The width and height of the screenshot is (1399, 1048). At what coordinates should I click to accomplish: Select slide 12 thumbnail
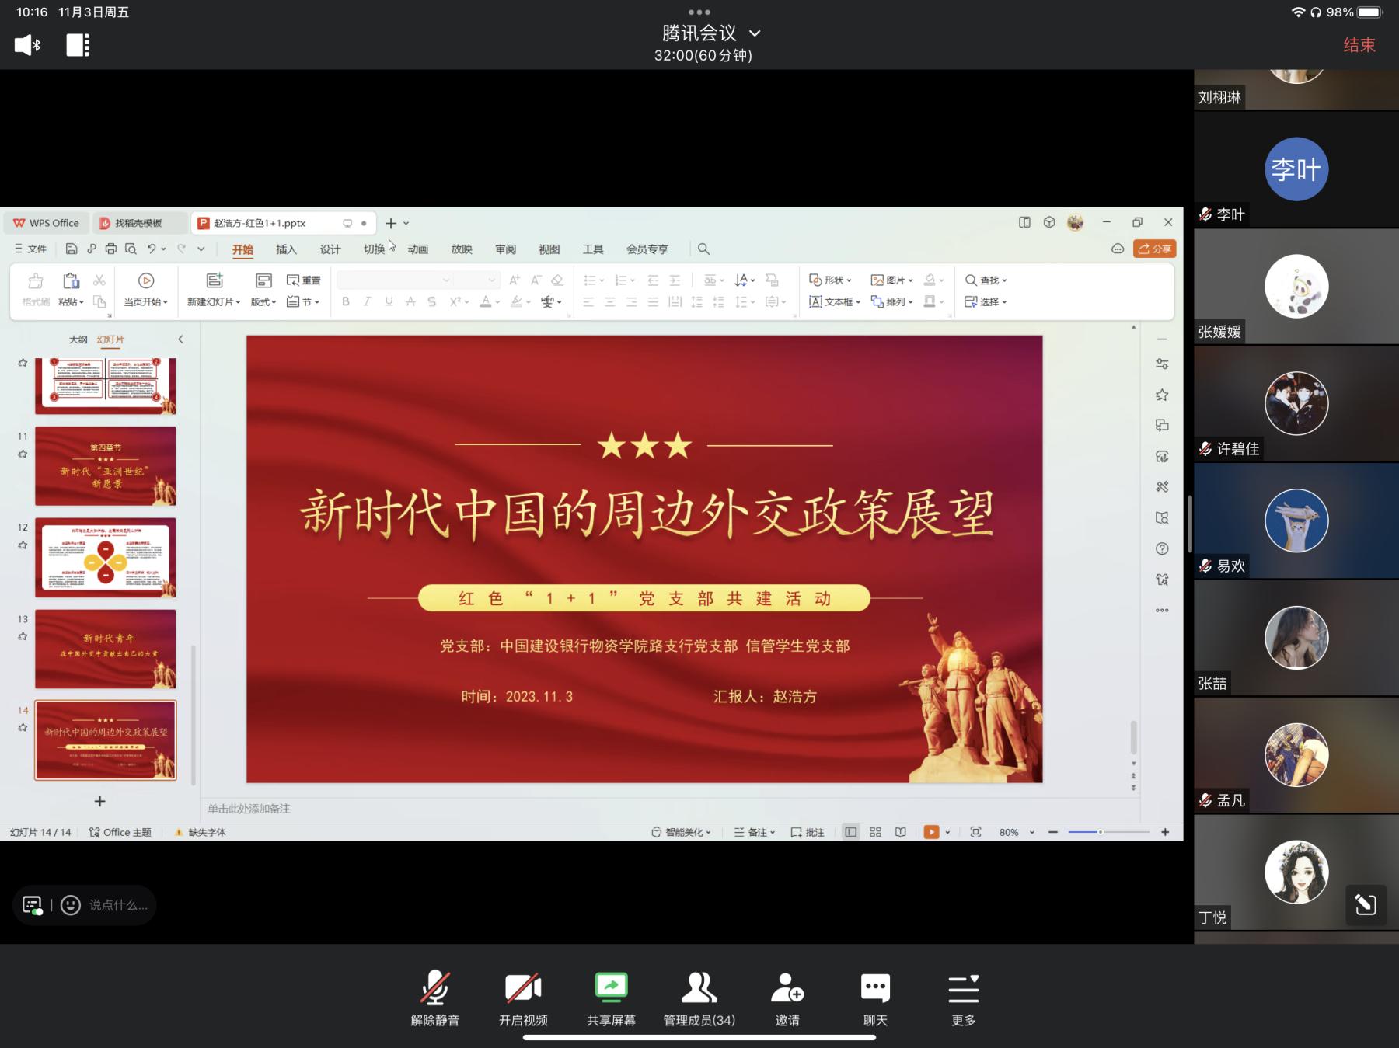coord(105,557)
